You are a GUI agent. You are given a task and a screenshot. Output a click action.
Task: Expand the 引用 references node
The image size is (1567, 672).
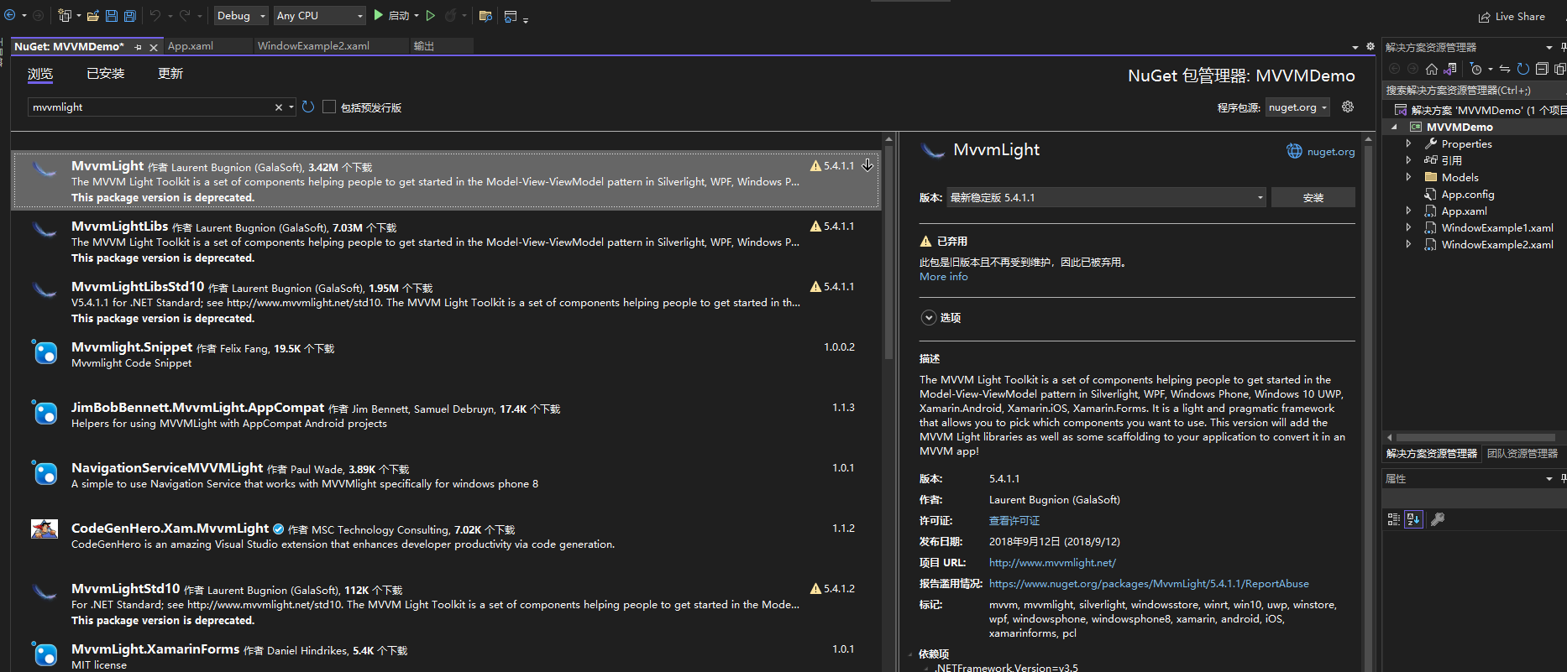(1409, 160)
